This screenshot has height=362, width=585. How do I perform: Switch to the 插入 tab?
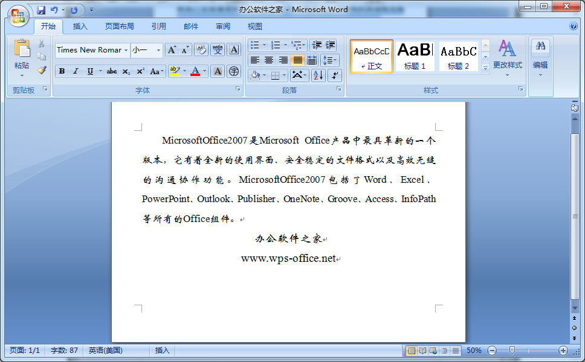coord(80,27)
